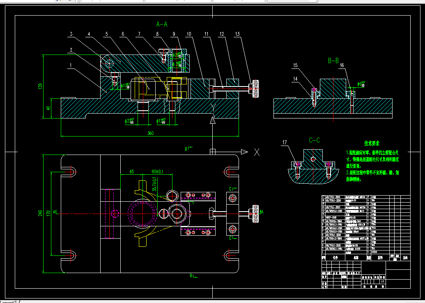
Task: Select part callout number 5 in section A-A
Action: tap(106, 34)
